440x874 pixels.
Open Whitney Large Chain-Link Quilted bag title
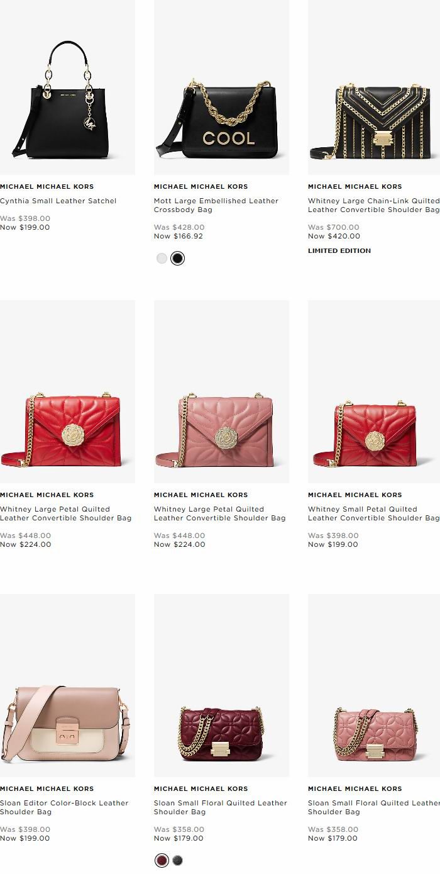[374, 205]
